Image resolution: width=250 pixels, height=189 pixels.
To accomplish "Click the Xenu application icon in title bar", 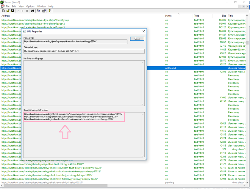I will tap(2, 2).
